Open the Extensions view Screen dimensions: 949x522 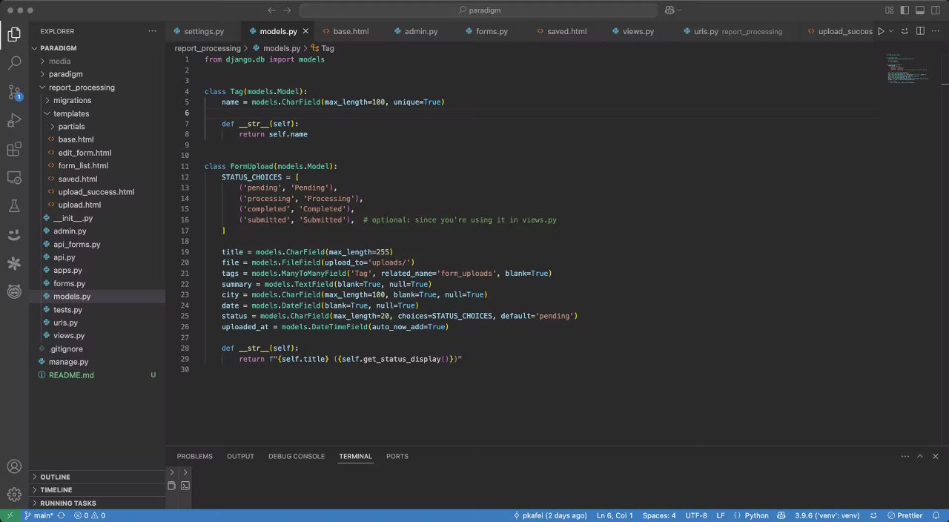tap(14, 150)
